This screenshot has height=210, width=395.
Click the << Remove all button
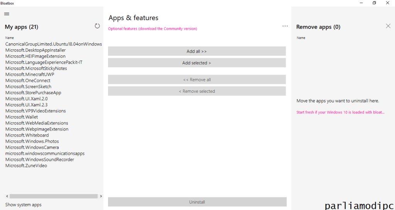(197, 80)
